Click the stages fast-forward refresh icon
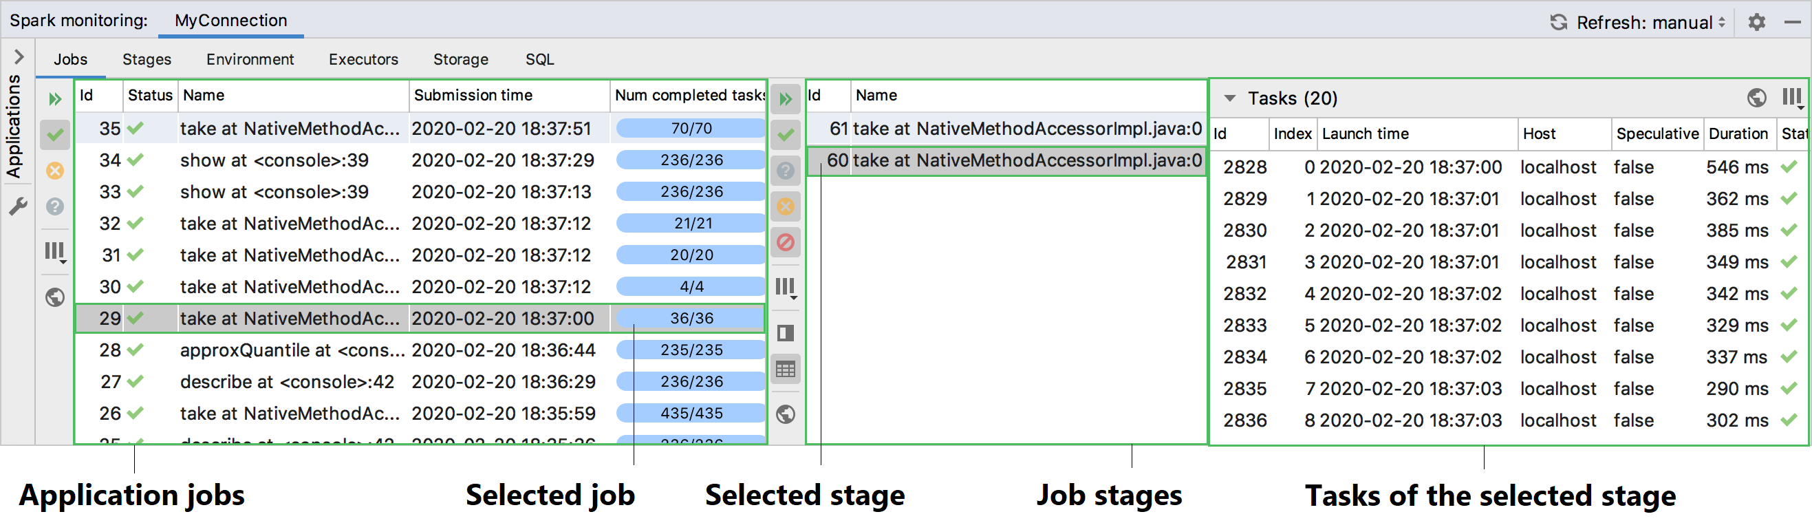The height and width of the screenshot is (523, 1812). coord(786,99)
